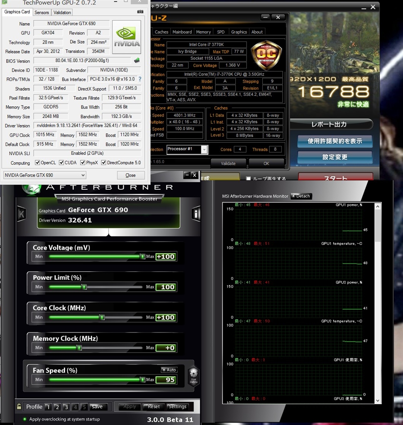Screen dimensions: 403x425
Task: Select Afterburner profile slot 5
Action: (x=84, y=407)
